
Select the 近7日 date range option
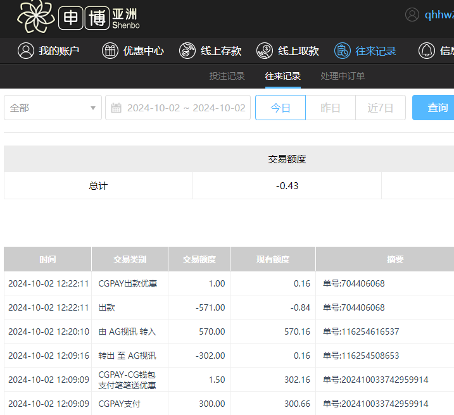[381, 108]
